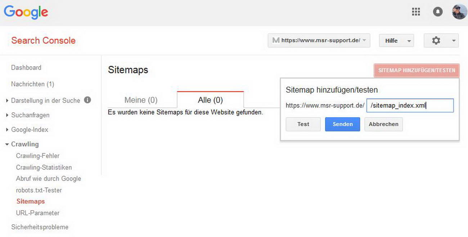Click the Sitemap hinzufügen/testen button
Image resolution: width=468 pixels, height=237 pixels.
coord(417,70)
